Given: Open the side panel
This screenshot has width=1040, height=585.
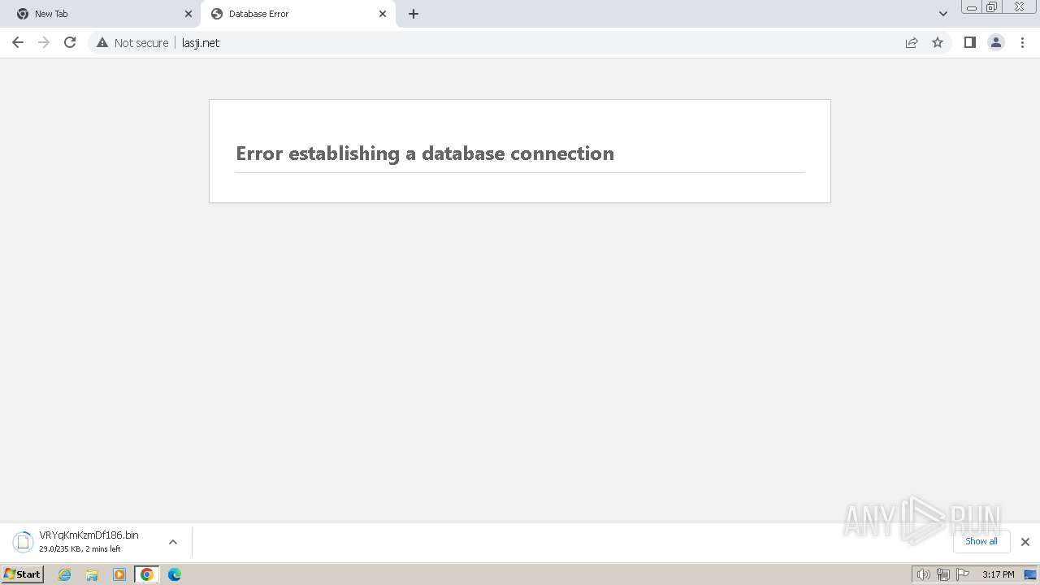Looking at the screenshot, I should tap(969, 42).
